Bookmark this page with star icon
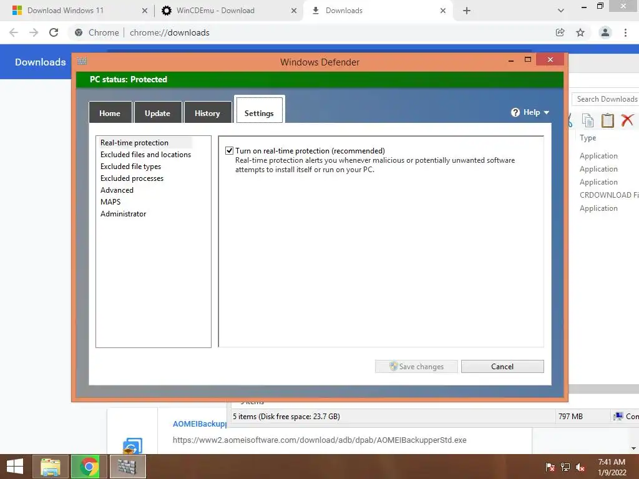 (x=580, y=32)
